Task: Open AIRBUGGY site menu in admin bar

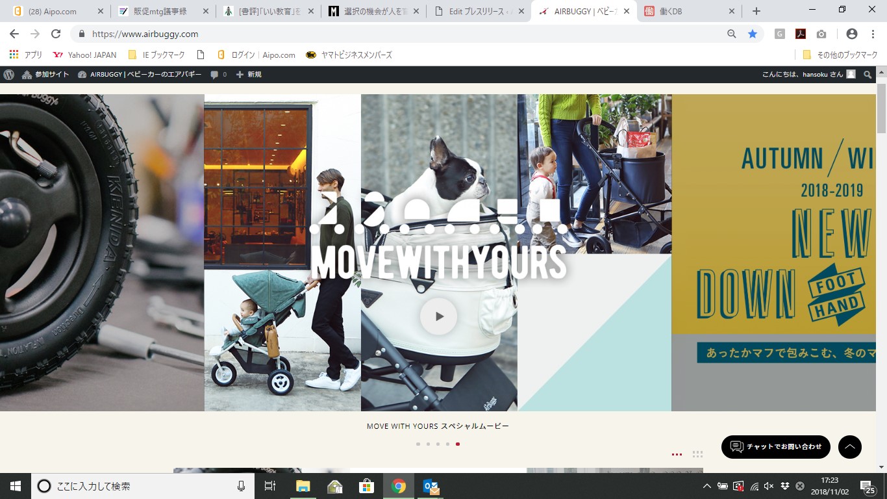Action: click(x=140, y=75)
